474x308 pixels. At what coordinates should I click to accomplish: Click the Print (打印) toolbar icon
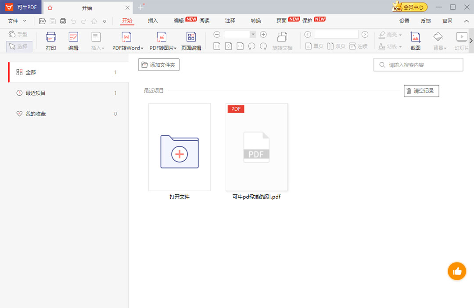(51, 41)
